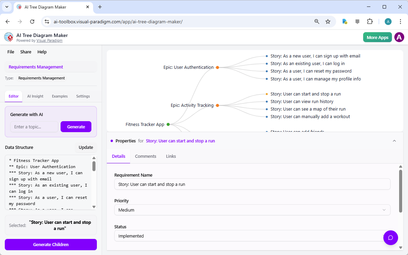Image resolution: width=408 pixels, height=255 pixels.
Task: Open the chat support bubble icon
Action: pyautogui.click(x=391, y=238)
